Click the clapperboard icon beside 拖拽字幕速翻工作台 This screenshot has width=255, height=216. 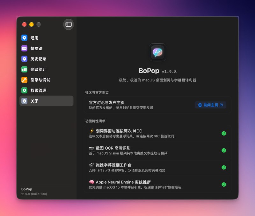click(92, 165)
